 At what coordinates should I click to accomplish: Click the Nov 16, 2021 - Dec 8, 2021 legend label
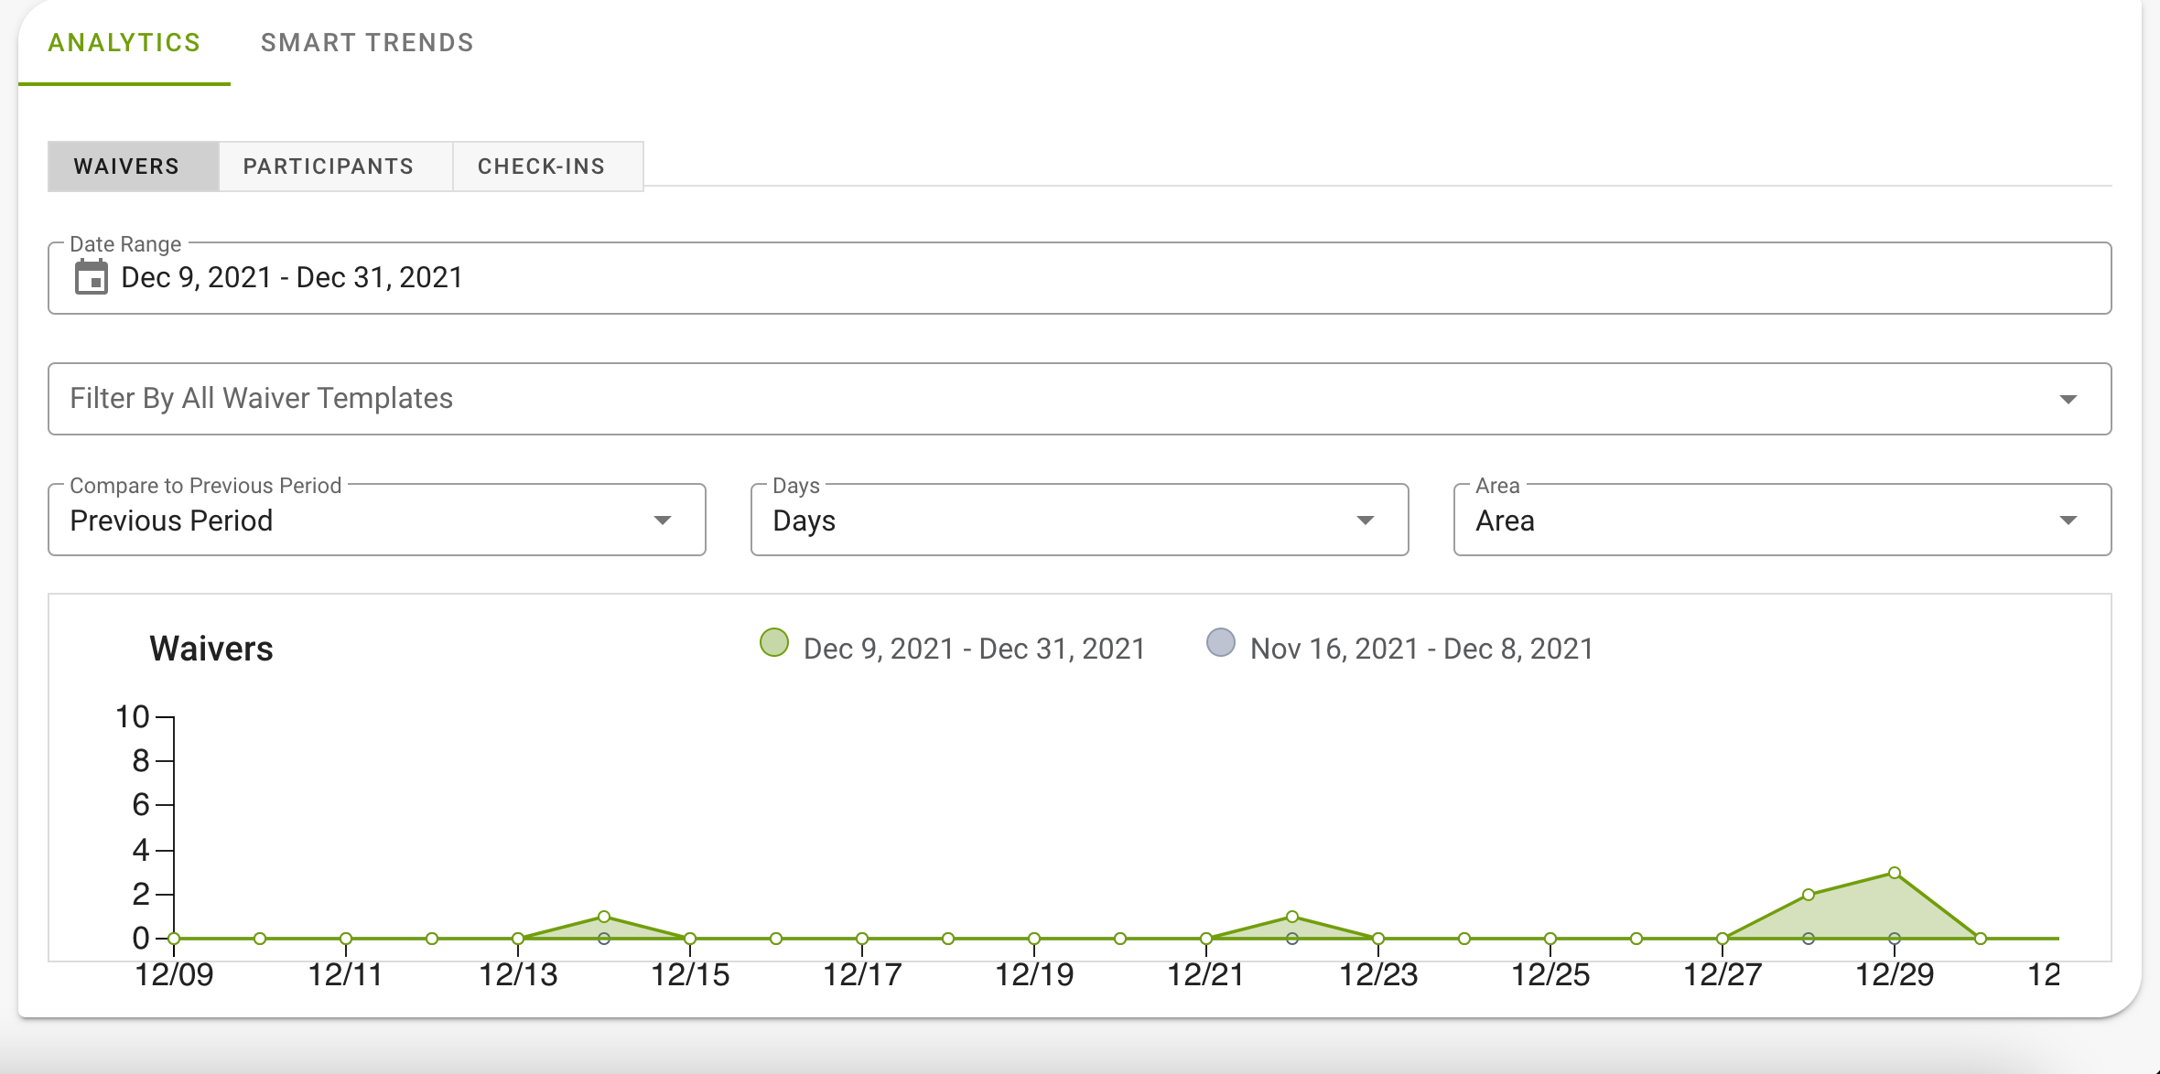[1421, 649]
